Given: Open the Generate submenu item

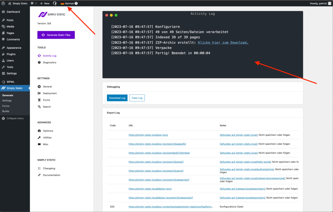Looking at the screenshot, I should tap(8, 95).
